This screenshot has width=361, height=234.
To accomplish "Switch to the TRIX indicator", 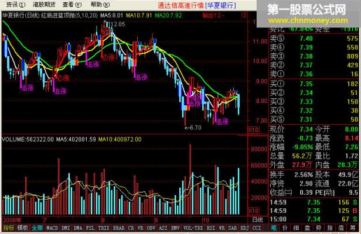I will [104, 228].
